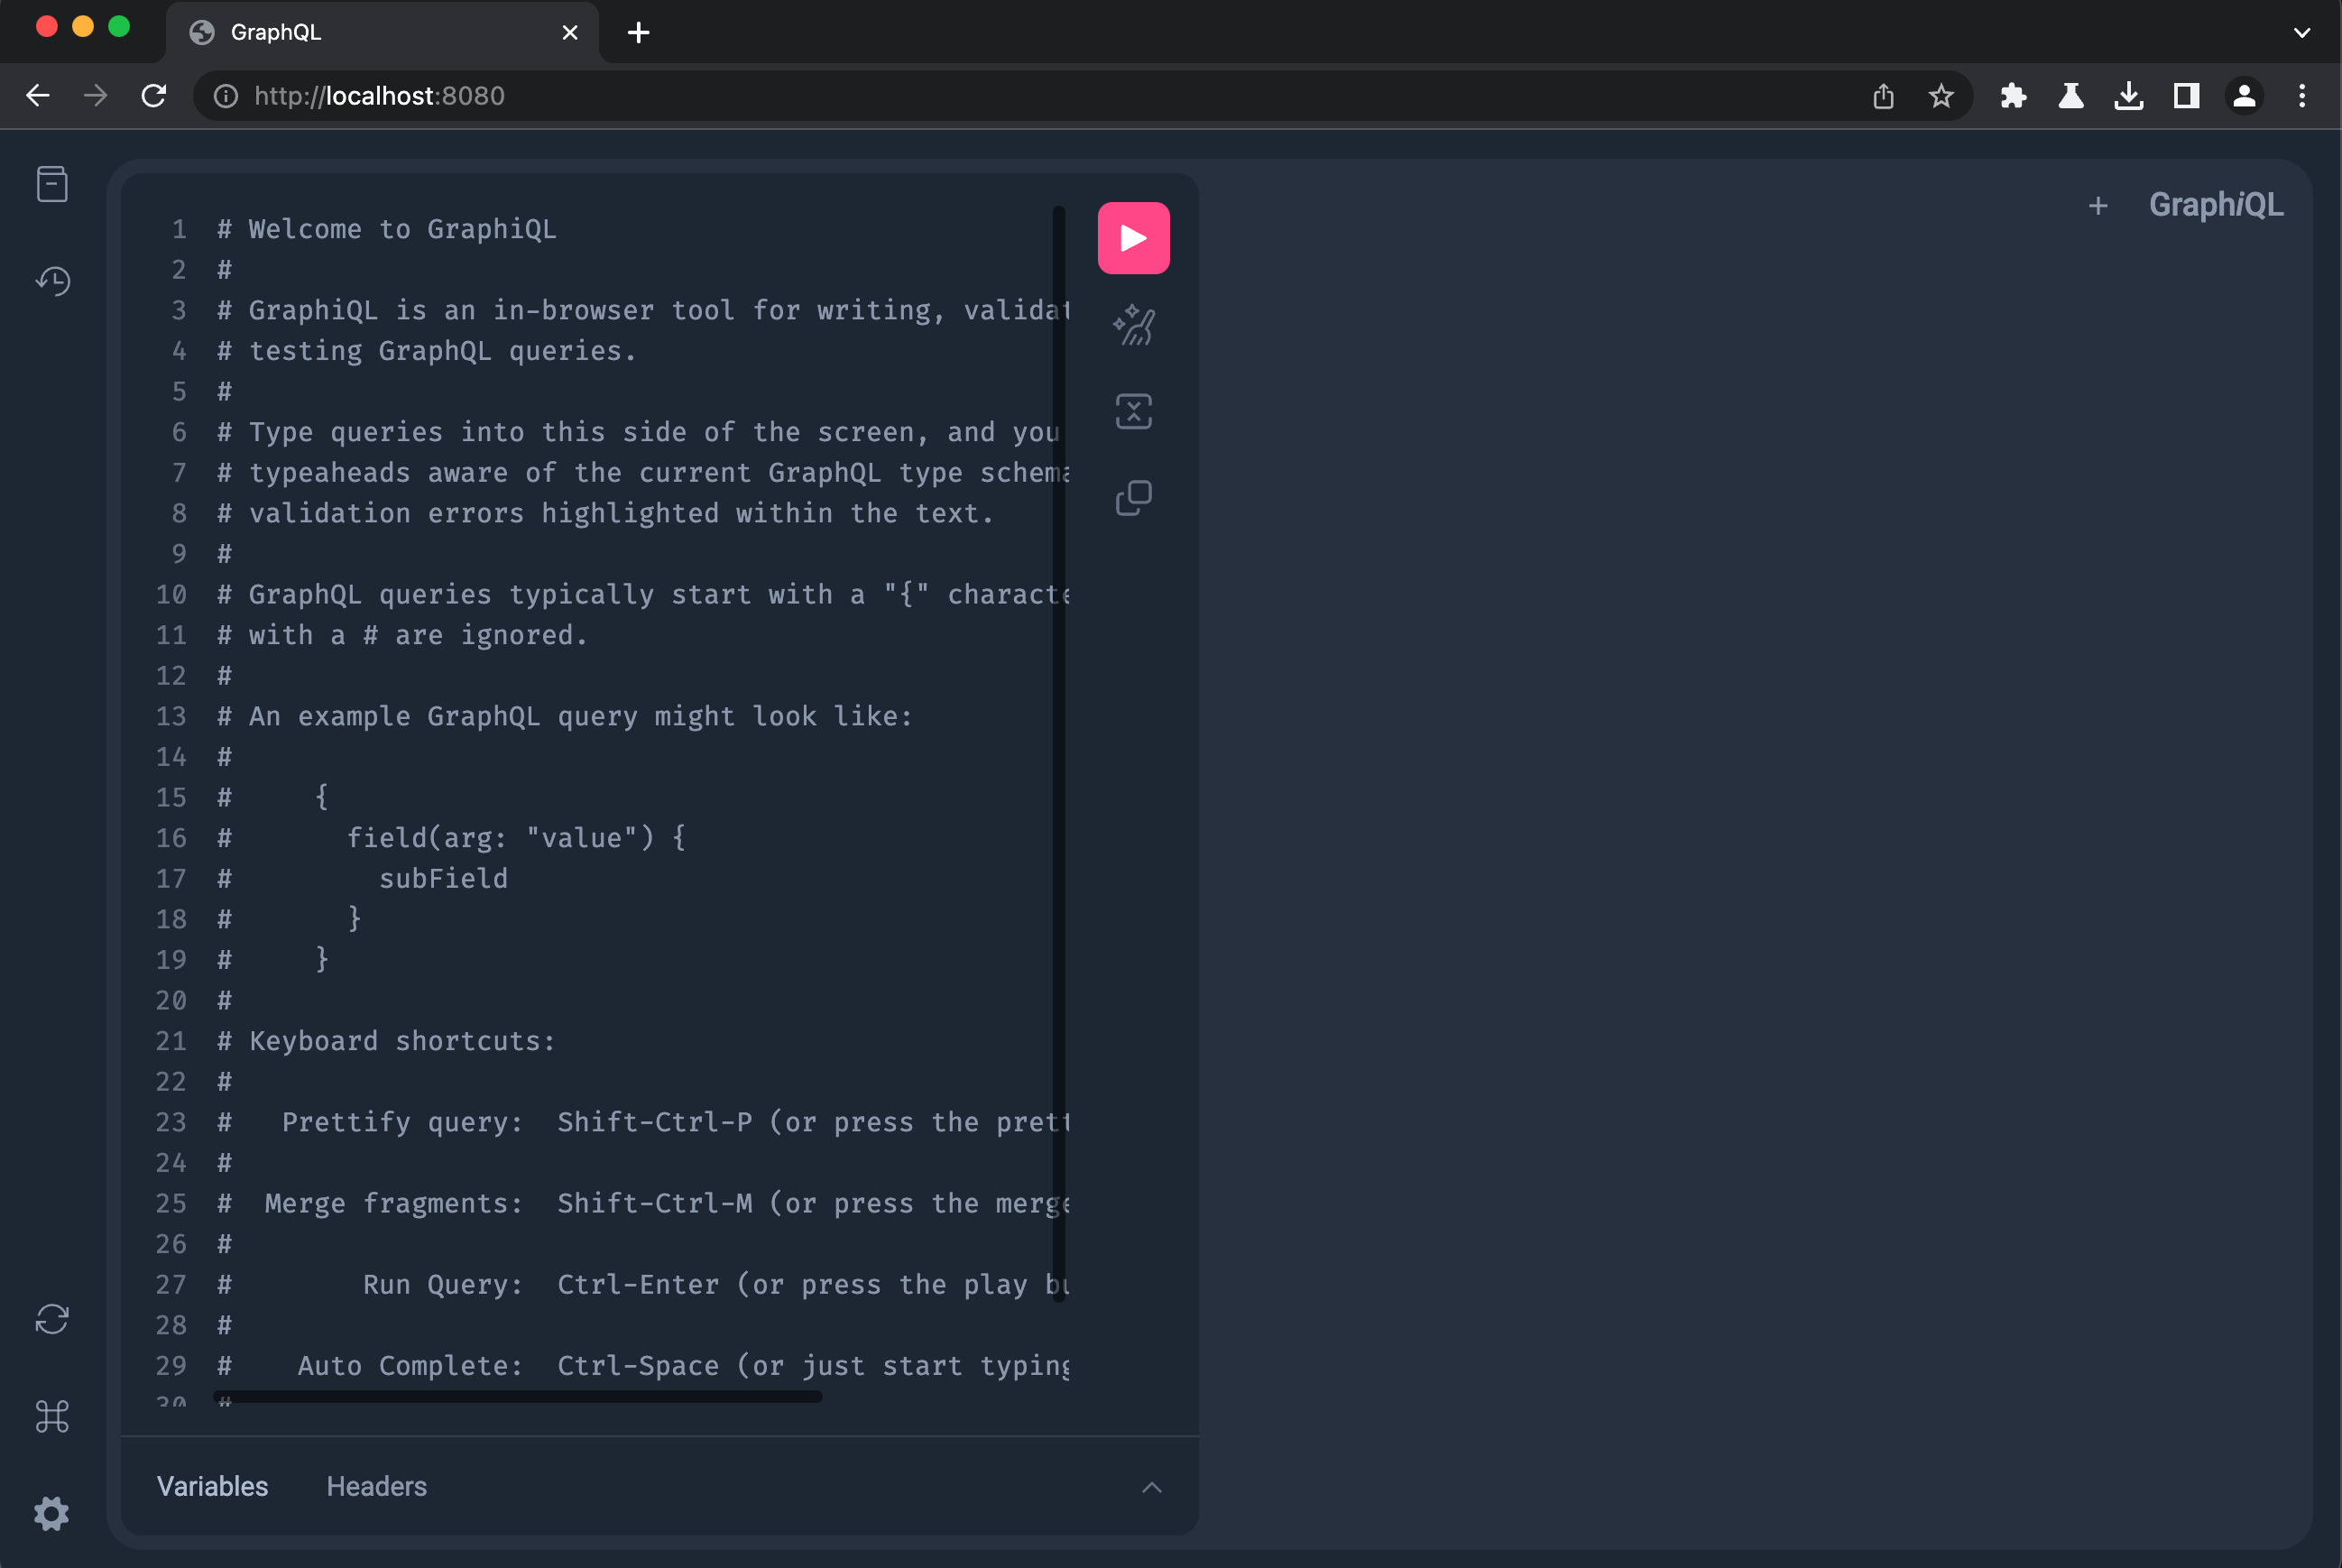
Task: Select the Variables tab
Action: [x=212, y=1486]
